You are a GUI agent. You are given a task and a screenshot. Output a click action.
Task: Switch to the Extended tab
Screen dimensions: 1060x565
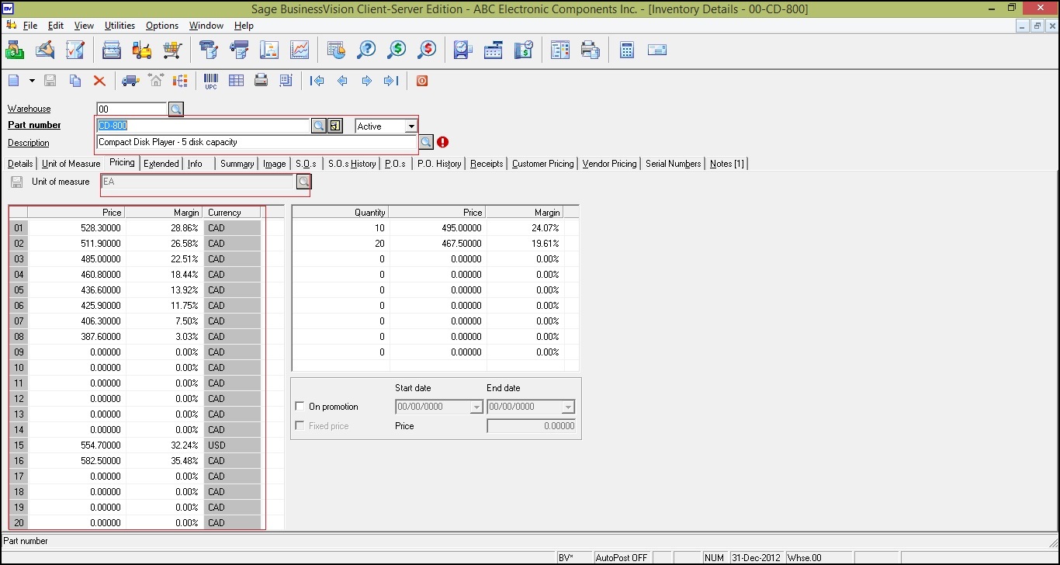(x=161, y=164)
